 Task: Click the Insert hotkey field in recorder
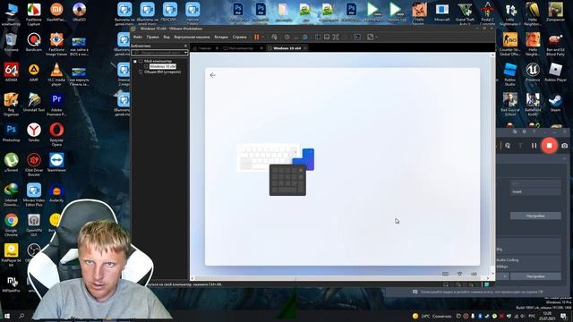click(x=535, y=191)
